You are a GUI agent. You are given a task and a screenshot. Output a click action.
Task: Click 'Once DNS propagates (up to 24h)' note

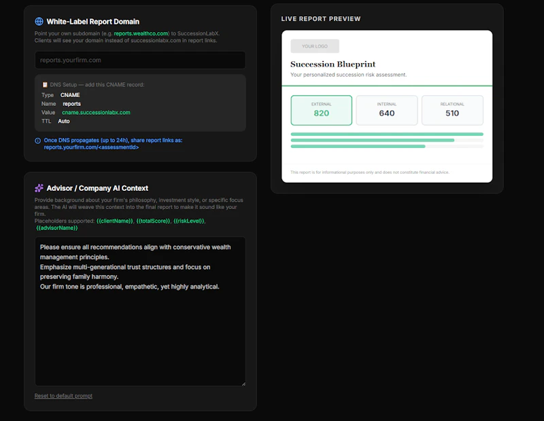pos(113,141)
